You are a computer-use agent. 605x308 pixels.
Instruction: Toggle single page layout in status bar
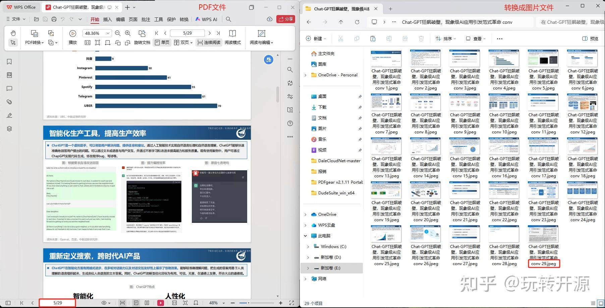click(x=136, y=303)
